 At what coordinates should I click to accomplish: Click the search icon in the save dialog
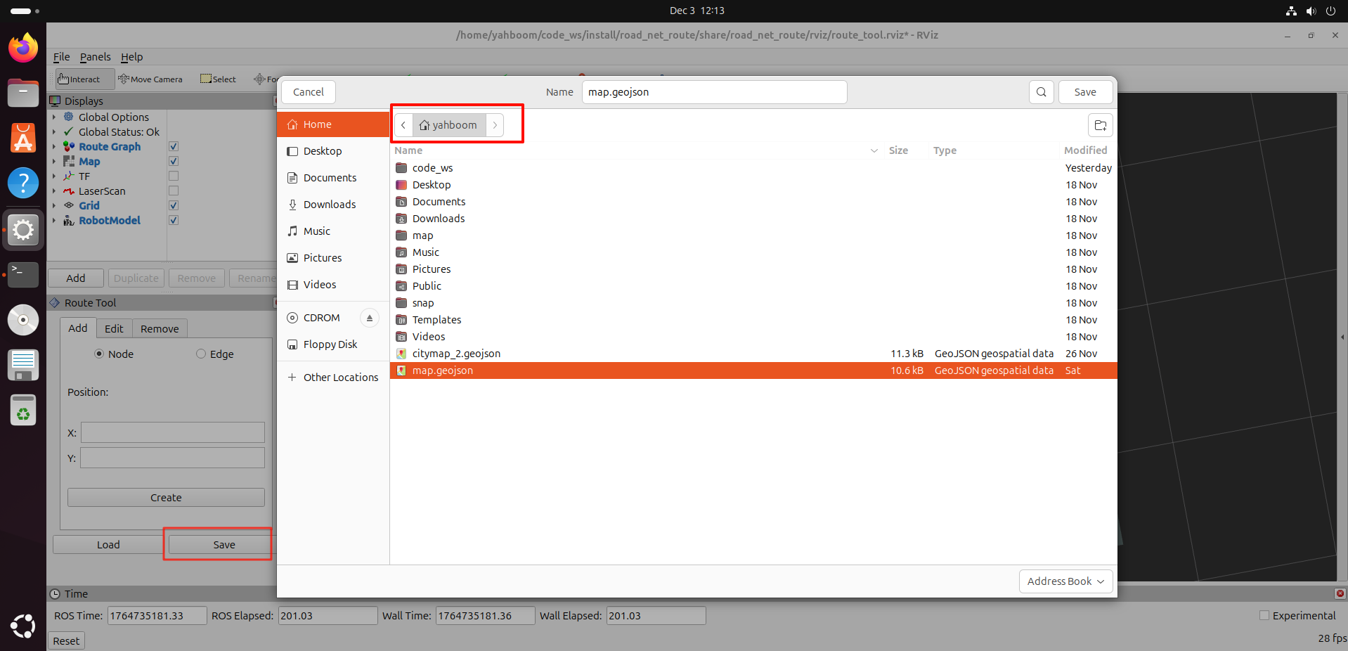pyautogui.click(x=1041, y=92)
